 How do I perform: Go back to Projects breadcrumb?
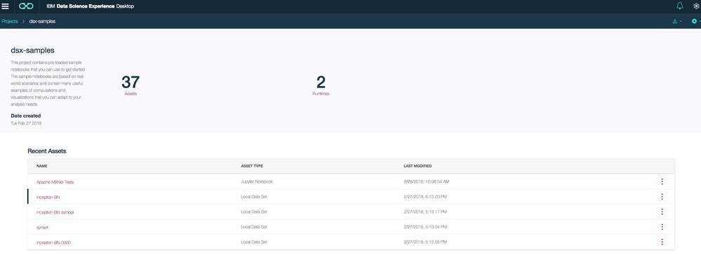(9, 21)
